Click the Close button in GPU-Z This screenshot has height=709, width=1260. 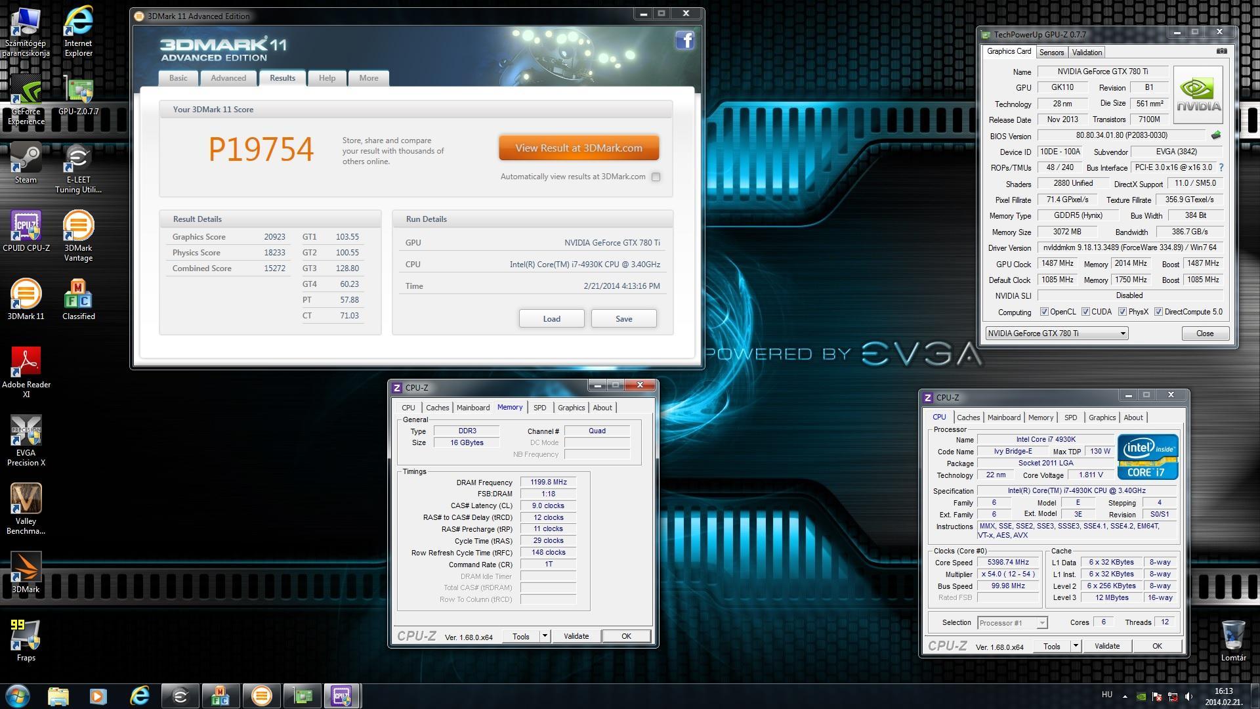click(x=1205, y=333)
